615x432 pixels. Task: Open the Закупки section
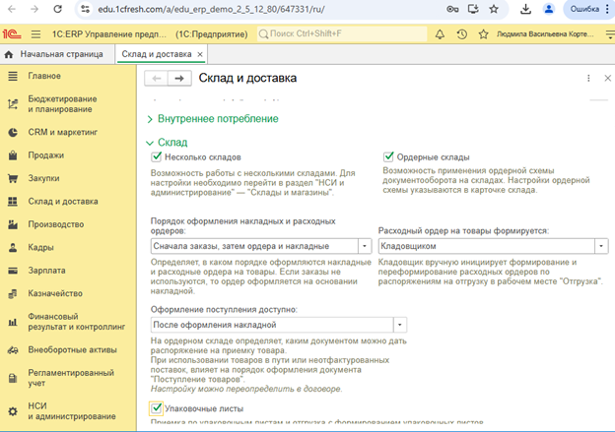pos(43,178)
